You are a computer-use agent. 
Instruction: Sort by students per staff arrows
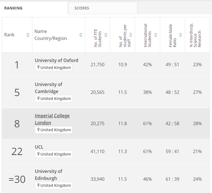click(131, 35)
